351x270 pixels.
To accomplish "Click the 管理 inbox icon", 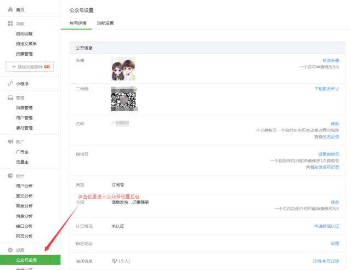I will point(10,97).
